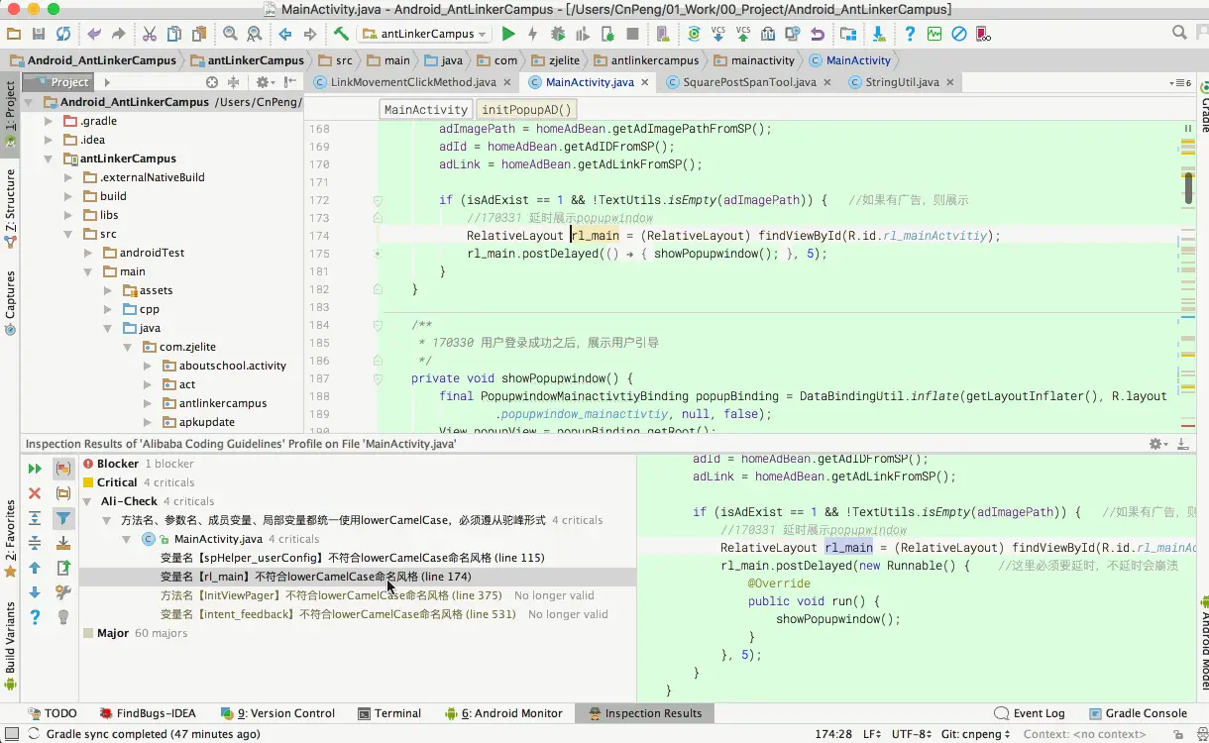Collapse the src folder

(67, 234)
